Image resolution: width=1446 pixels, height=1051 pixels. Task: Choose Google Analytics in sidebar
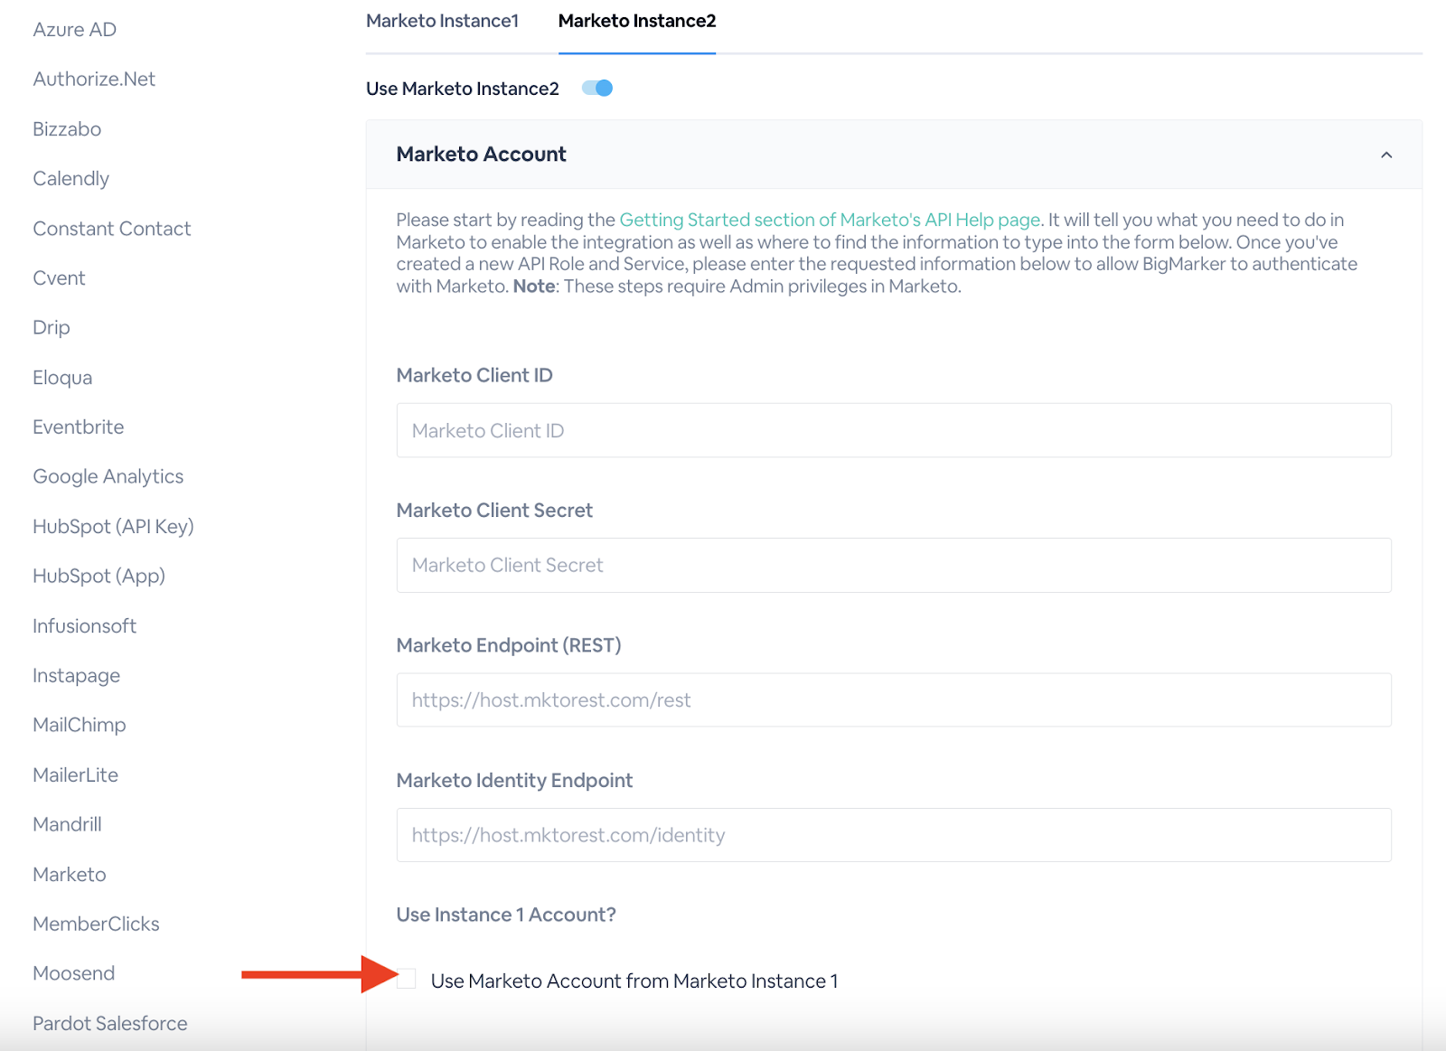click(108, 476)
